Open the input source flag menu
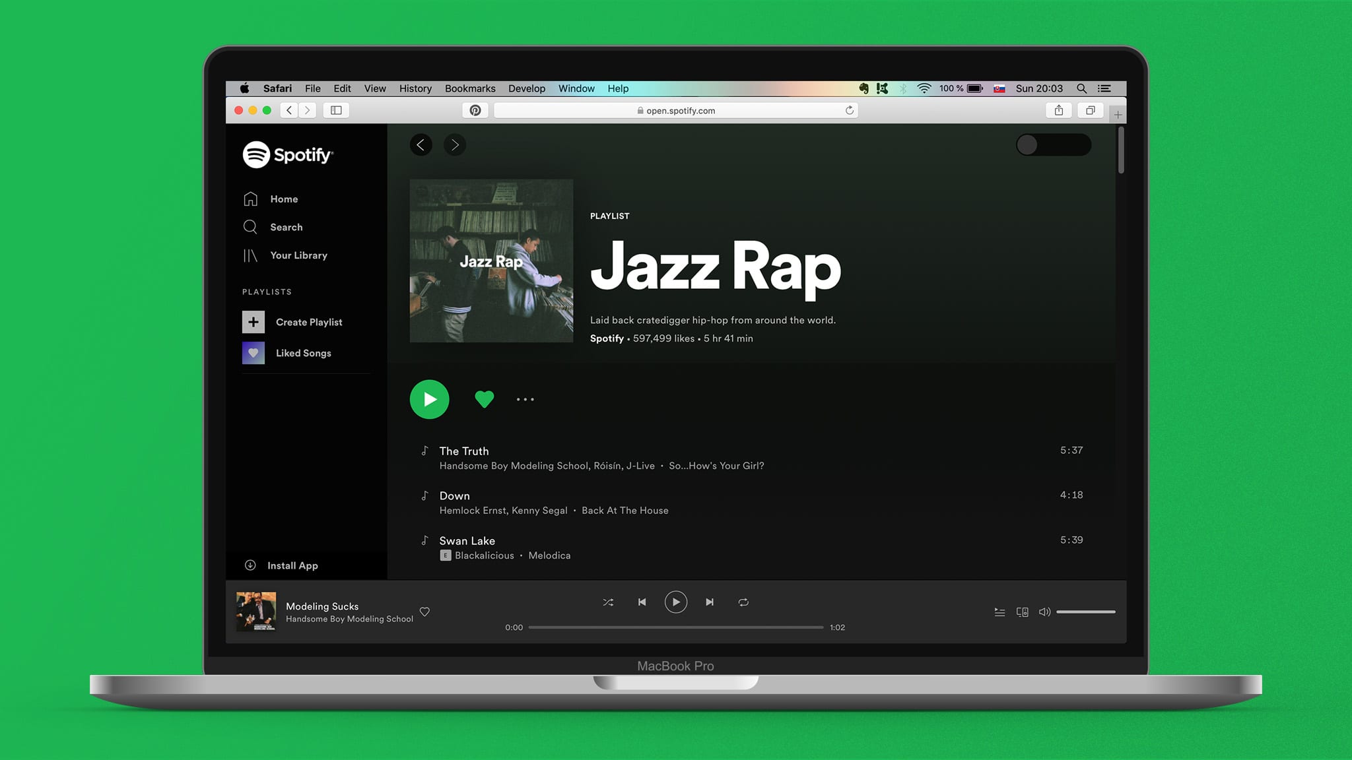 [999, 88]
